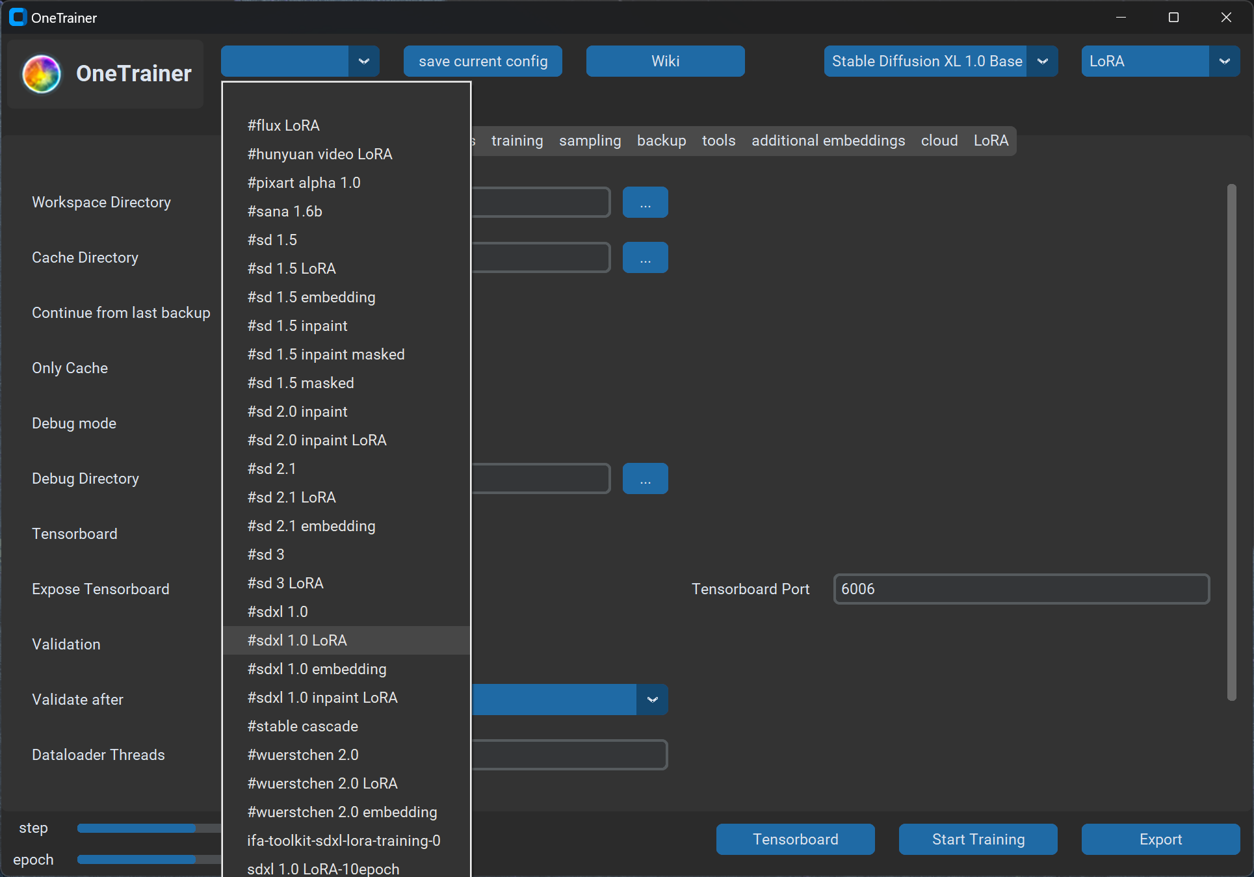
Task: Click the Tensorboard Port input field
Action: [1021, 589]
